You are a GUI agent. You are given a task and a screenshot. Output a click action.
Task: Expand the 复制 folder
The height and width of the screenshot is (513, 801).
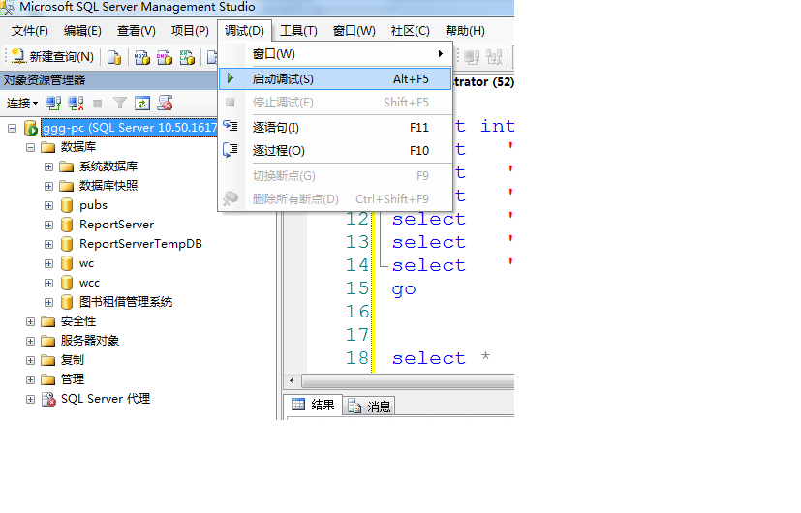pyautogui.click(x=31, y=360)
